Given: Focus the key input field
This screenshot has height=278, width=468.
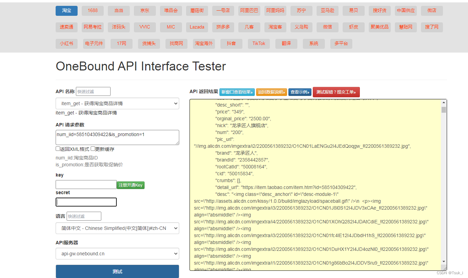Looking at the screenshot, I should 86,185.
